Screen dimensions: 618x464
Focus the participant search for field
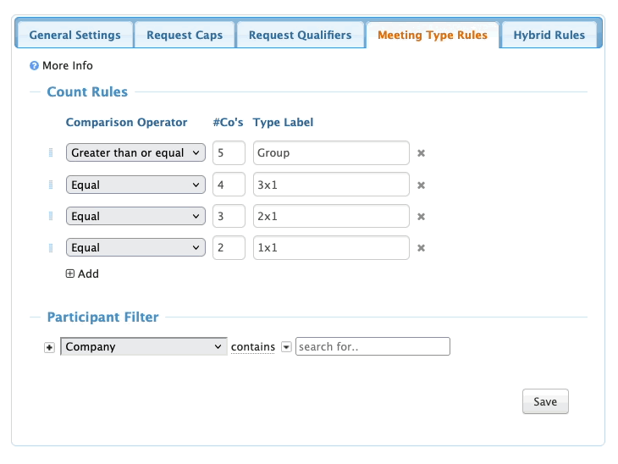coord(372,346)
